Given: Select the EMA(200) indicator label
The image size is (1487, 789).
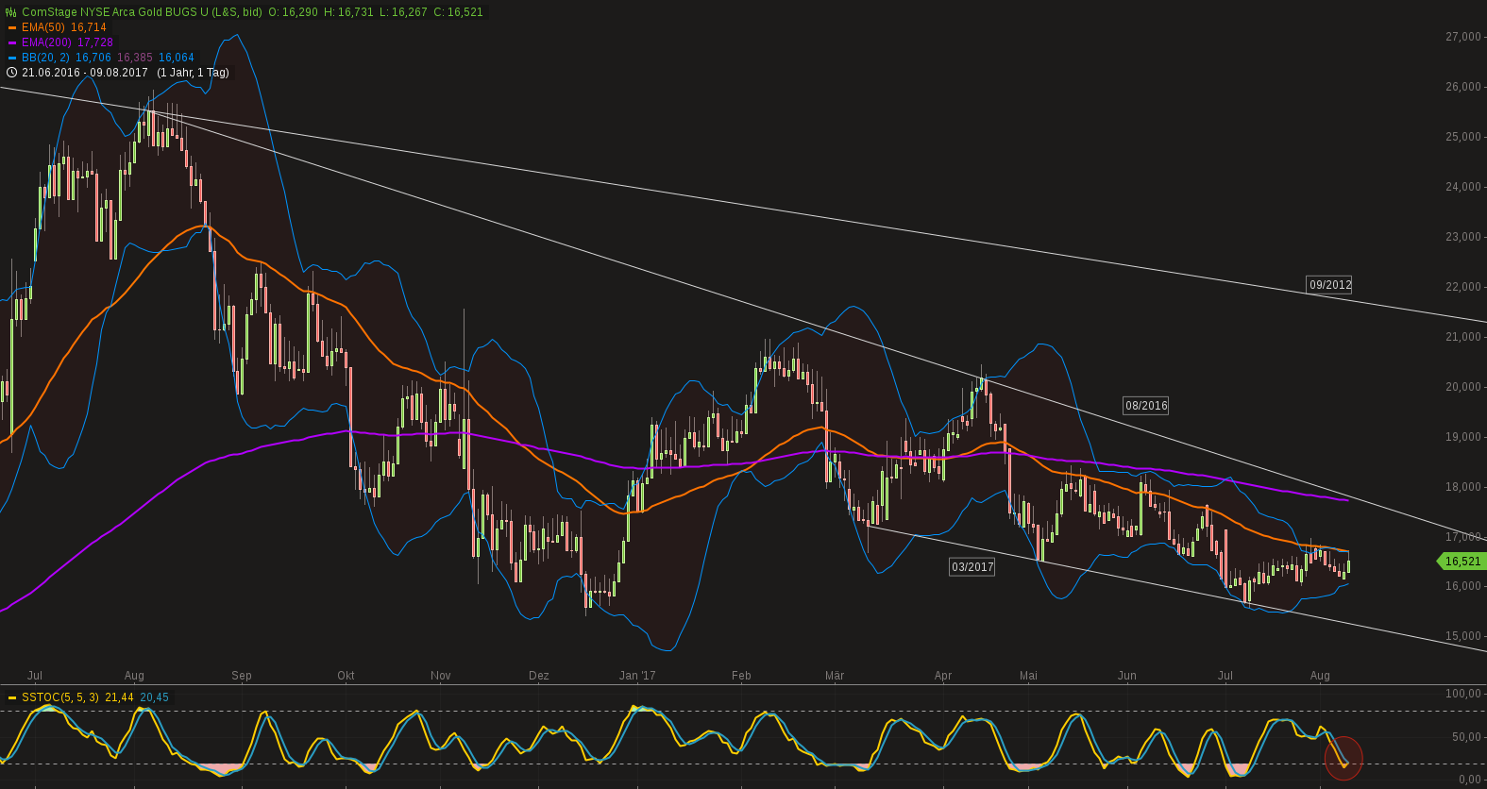Looking at the screenshot, I should tap(46, 42).
